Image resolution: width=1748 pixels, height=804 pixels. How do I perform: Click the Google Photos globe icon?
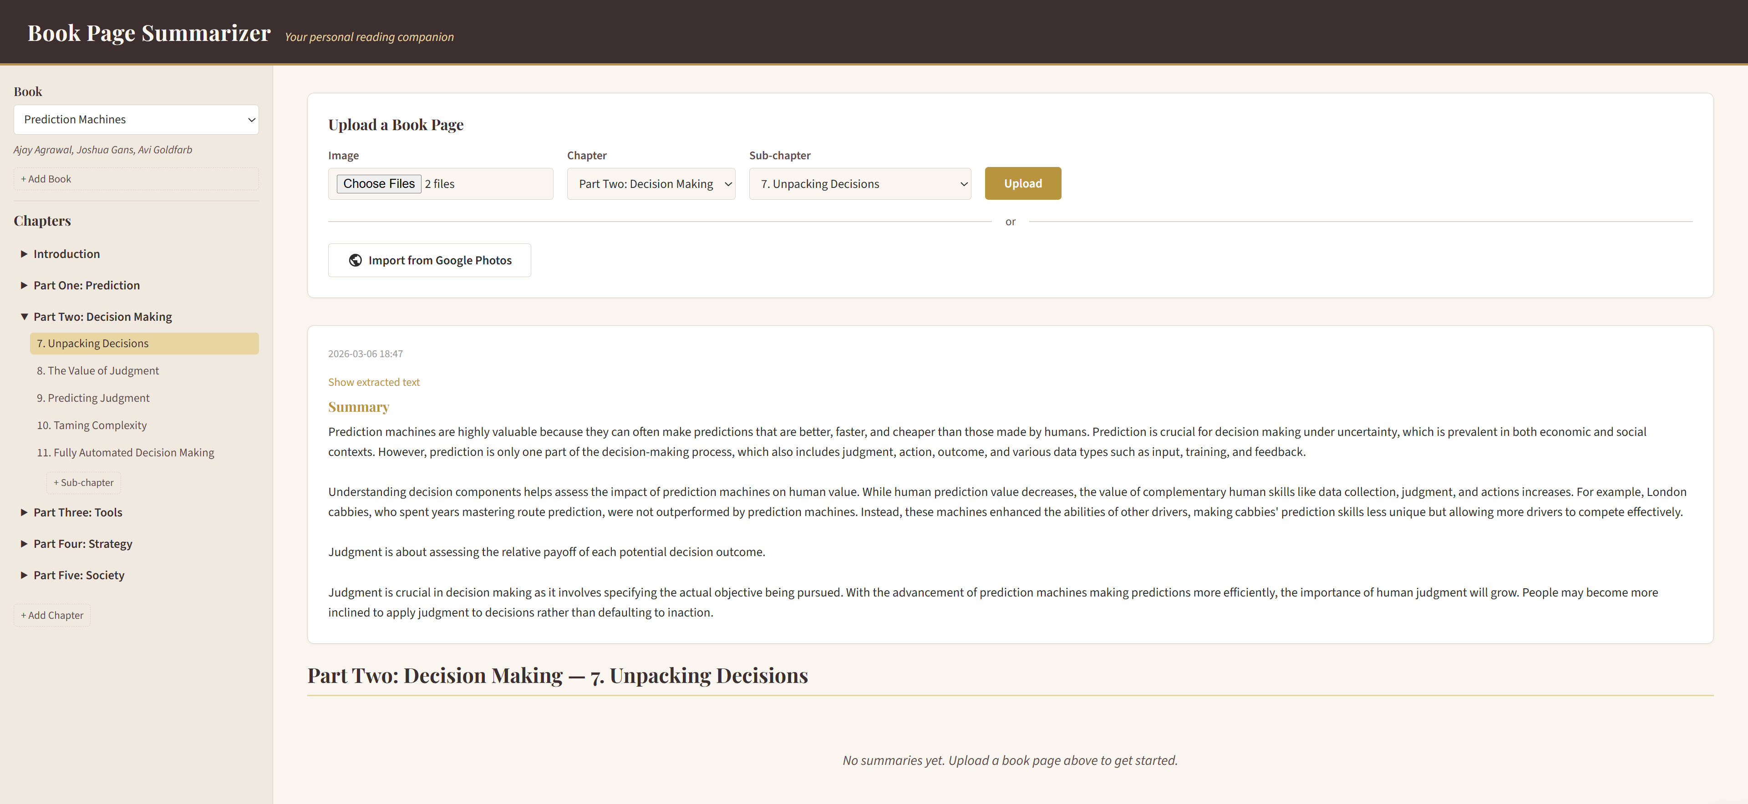[x=355, y=261]
